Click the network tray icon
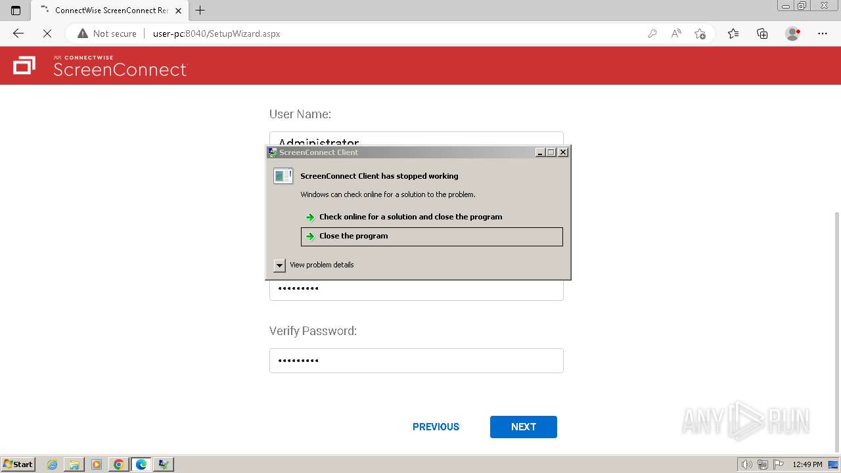The height and width of the screenshot is (473, 841). 763,464
